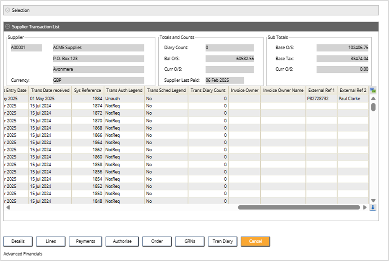Viewport: 389px width, 261px height.
Task: Click the horizontal scrollbar right arrow
Action: pos(365,207)
